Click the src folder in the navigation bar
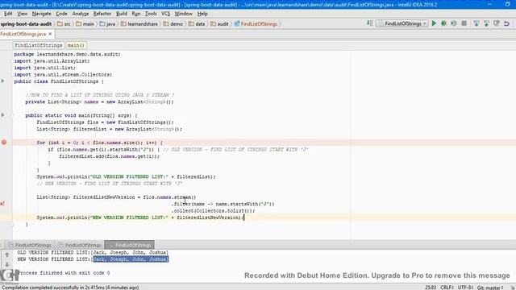Image resolution: width=516 pixels, height=290 pixels. coord(64,23)
